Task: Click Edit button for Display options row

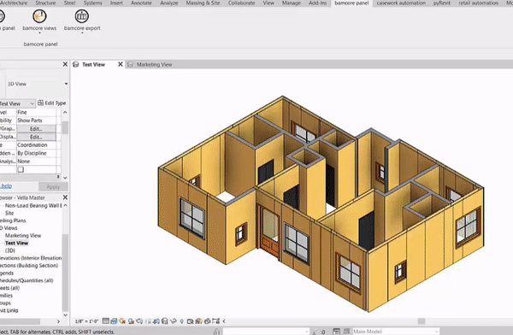Action: coord(36,137)
